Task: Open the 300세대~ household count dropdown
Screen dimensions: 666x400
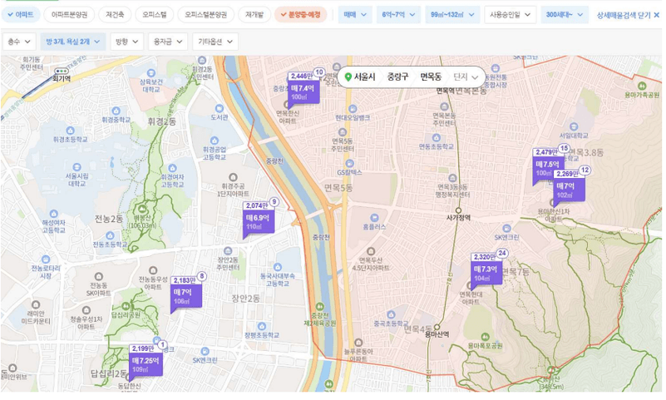Action: [x=565, y=14]
